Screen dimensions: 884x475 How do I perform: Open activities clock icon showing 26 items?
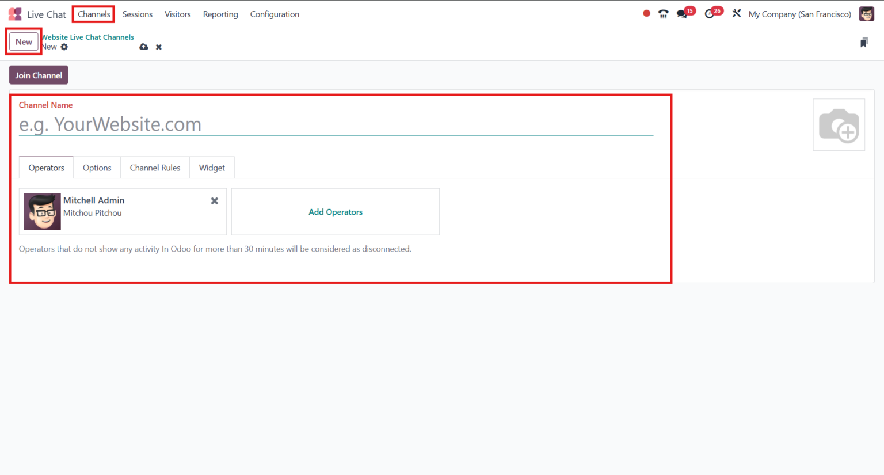710,13
